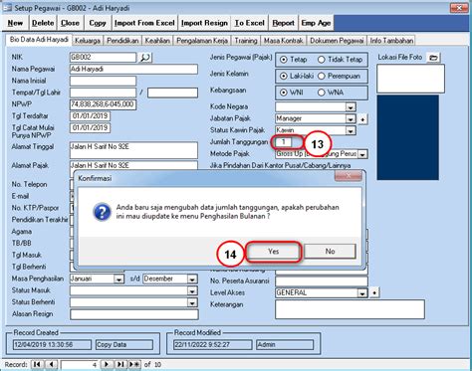472x371 pixels.
Task: Go to first record navigation button
Action: [37, 364]
